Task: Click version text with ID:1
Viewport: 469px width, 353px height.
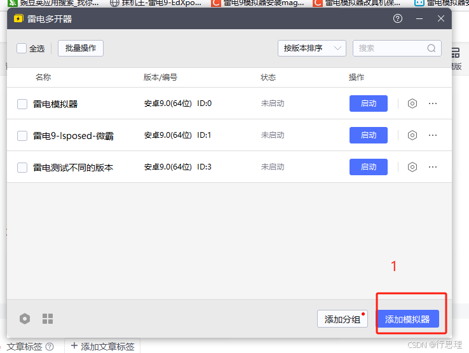Action: pos(177,135)
